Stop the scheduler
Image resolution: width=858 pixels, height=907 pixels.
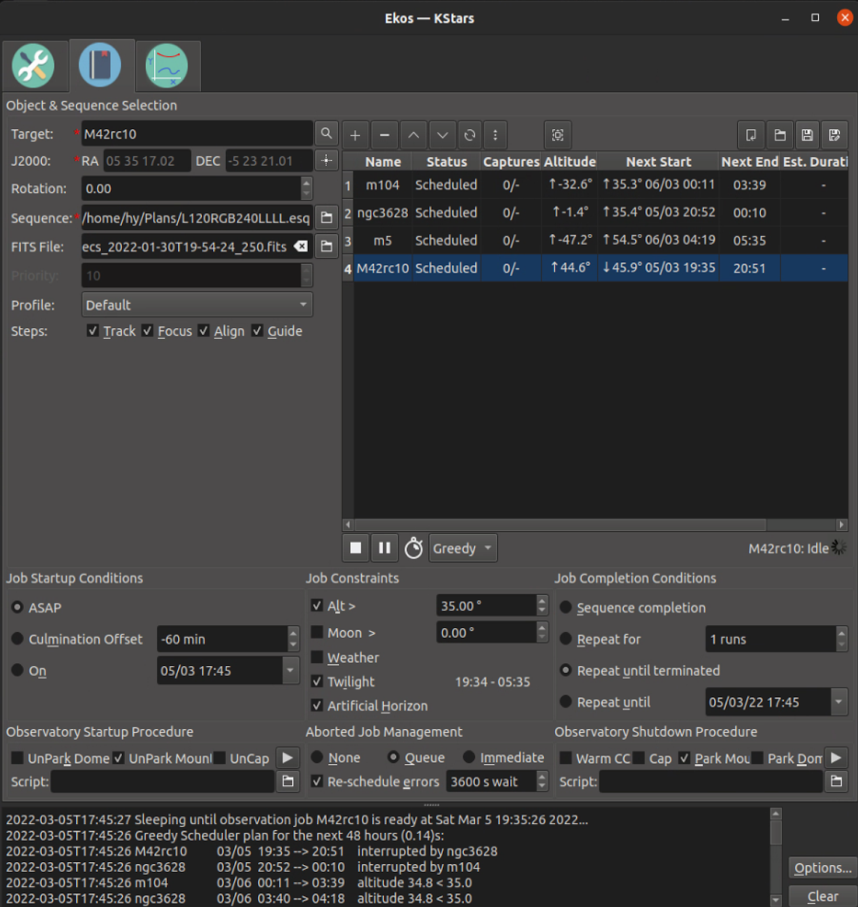(356, 548)
